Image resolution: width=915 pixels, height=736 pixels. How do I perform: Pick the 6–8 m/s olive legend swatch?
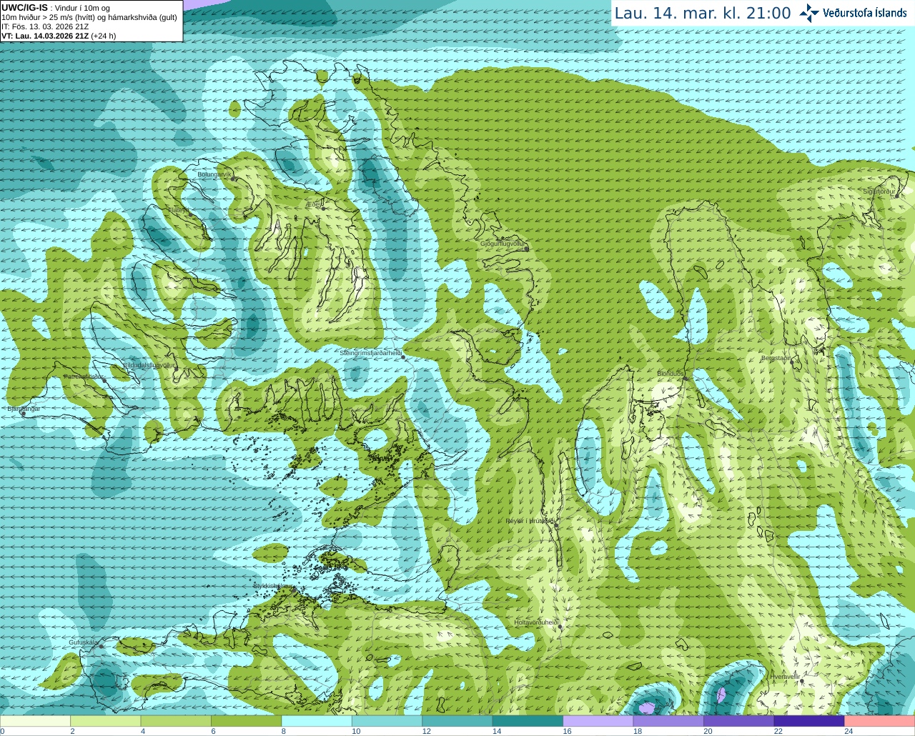247,721
